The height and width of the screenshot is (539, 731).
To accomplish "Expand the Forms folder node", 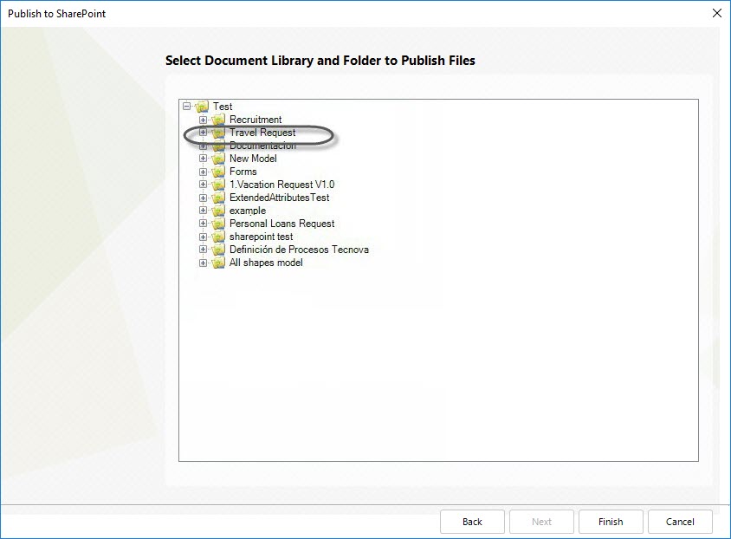I will coord(203,172).
